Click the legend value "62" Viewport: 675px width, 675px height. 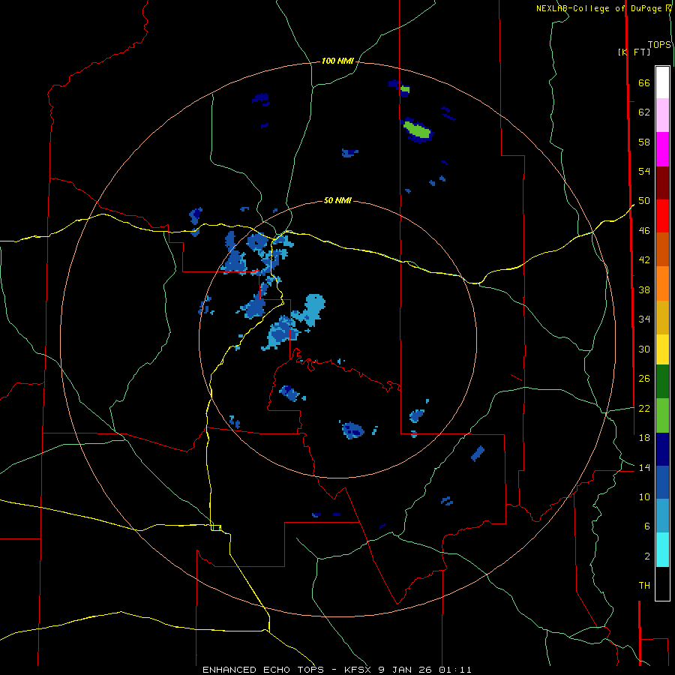coord(644,112)
